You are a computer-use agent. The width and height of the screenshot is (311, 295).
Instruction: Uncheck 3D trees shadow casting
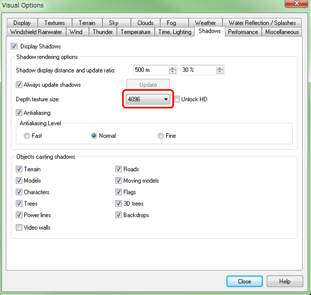[118, 203]
